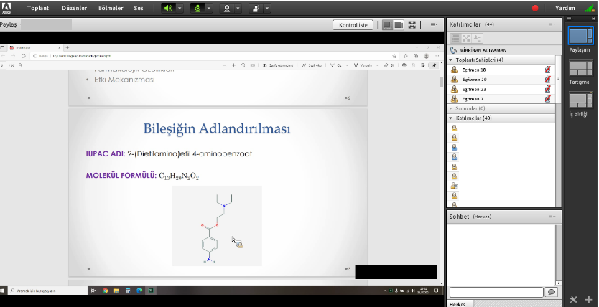Select the Tartışma layout thumbnail

579,70
